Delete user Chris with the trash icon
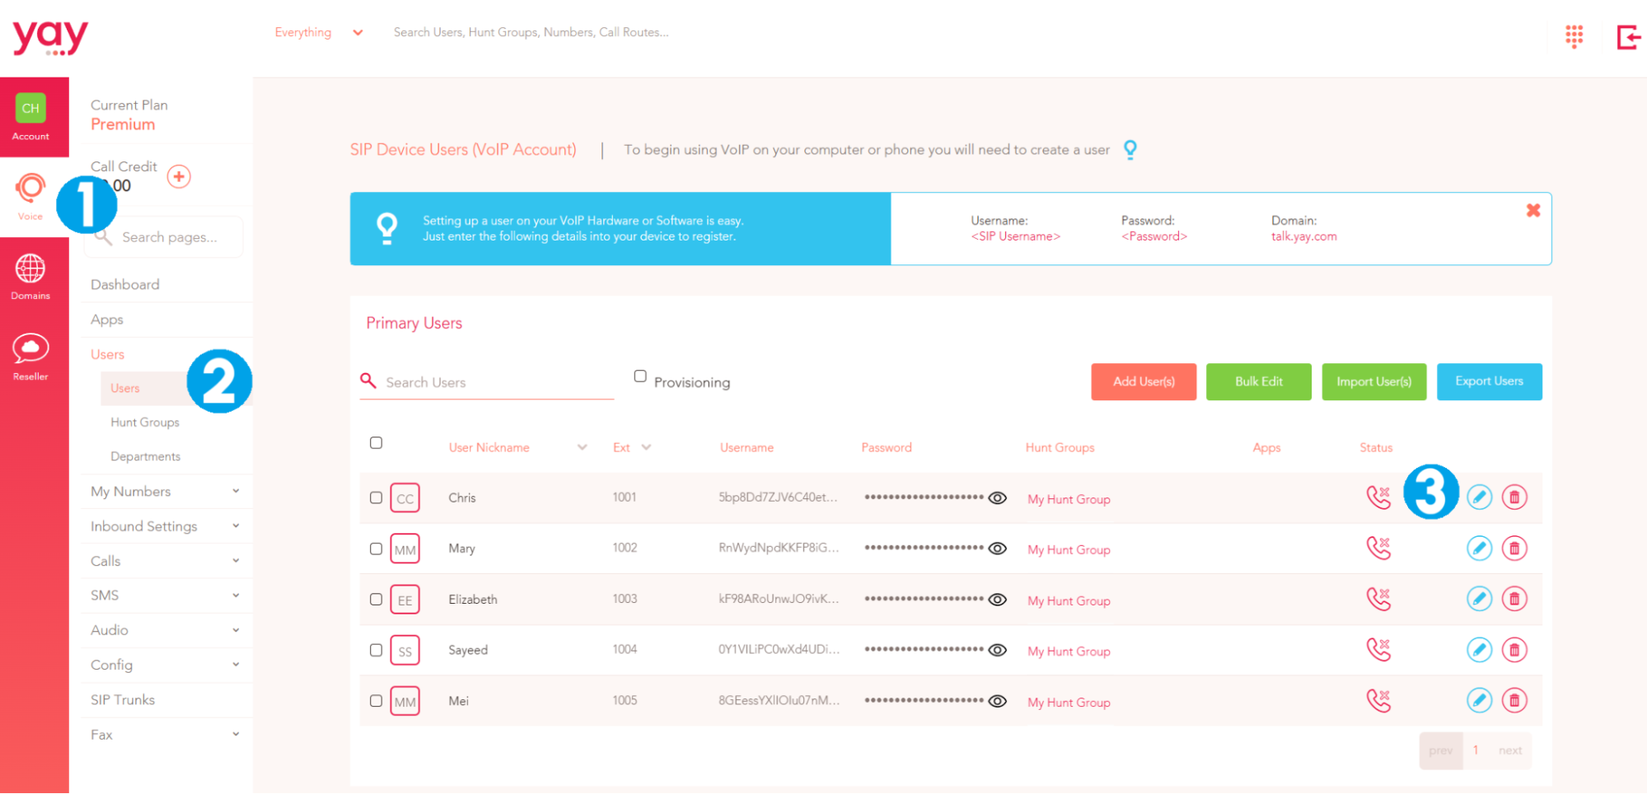The height and width of the screenshot is (794, 1647). pos(1514,497)
